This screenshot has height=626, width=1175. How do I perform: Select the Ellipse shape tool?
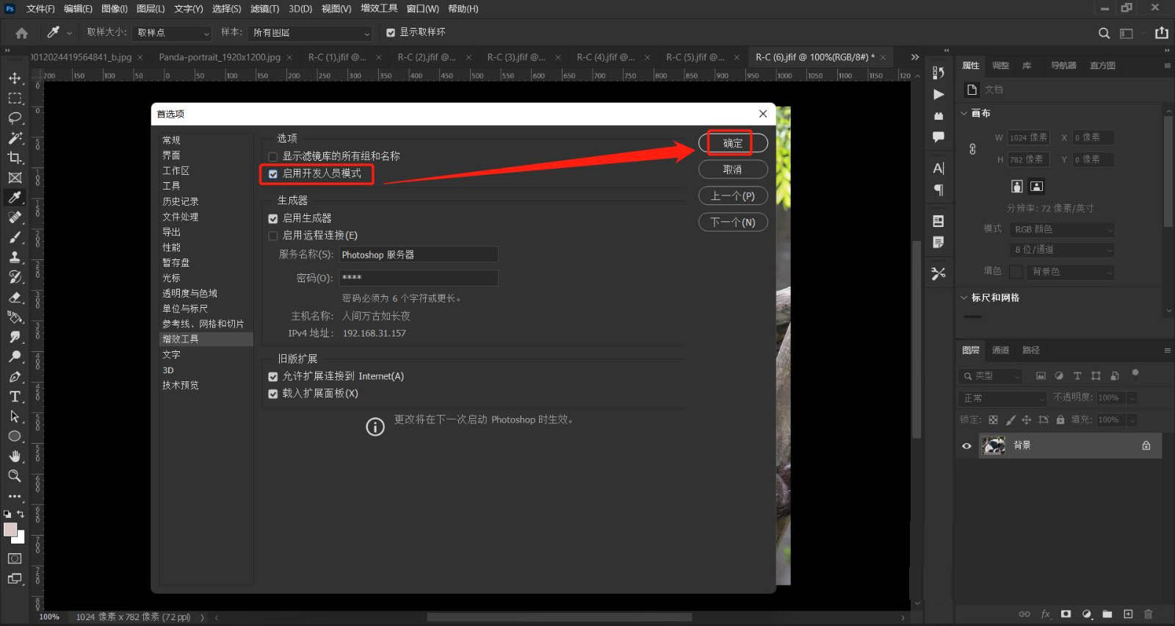pos(15,436)
